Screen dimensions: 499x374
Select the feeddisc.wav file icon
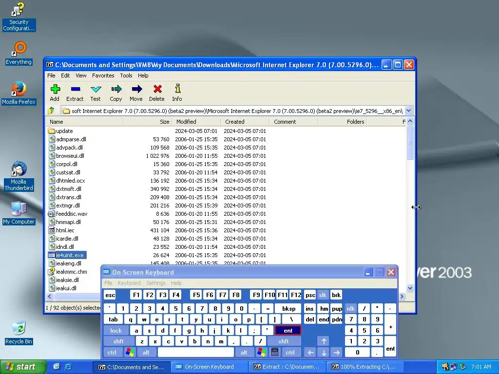[x=52, y=214]
